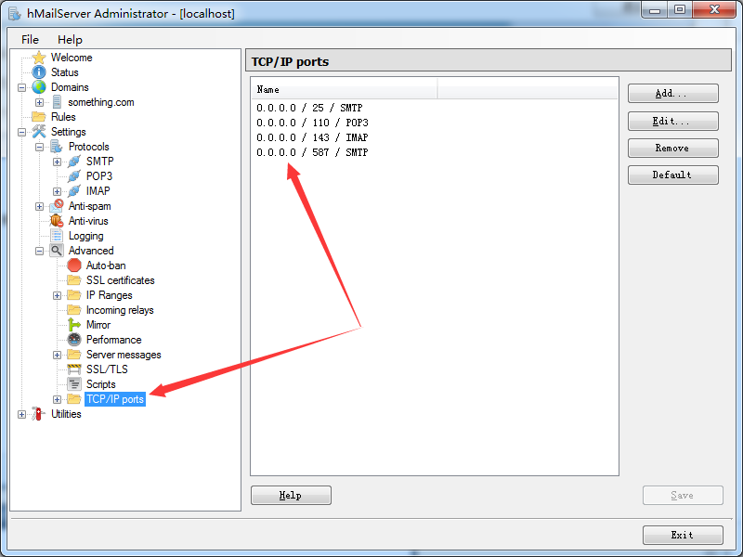Click the red Auto-ban icon
The width and height of the screenshot is (743, 557).
point(74,266)
